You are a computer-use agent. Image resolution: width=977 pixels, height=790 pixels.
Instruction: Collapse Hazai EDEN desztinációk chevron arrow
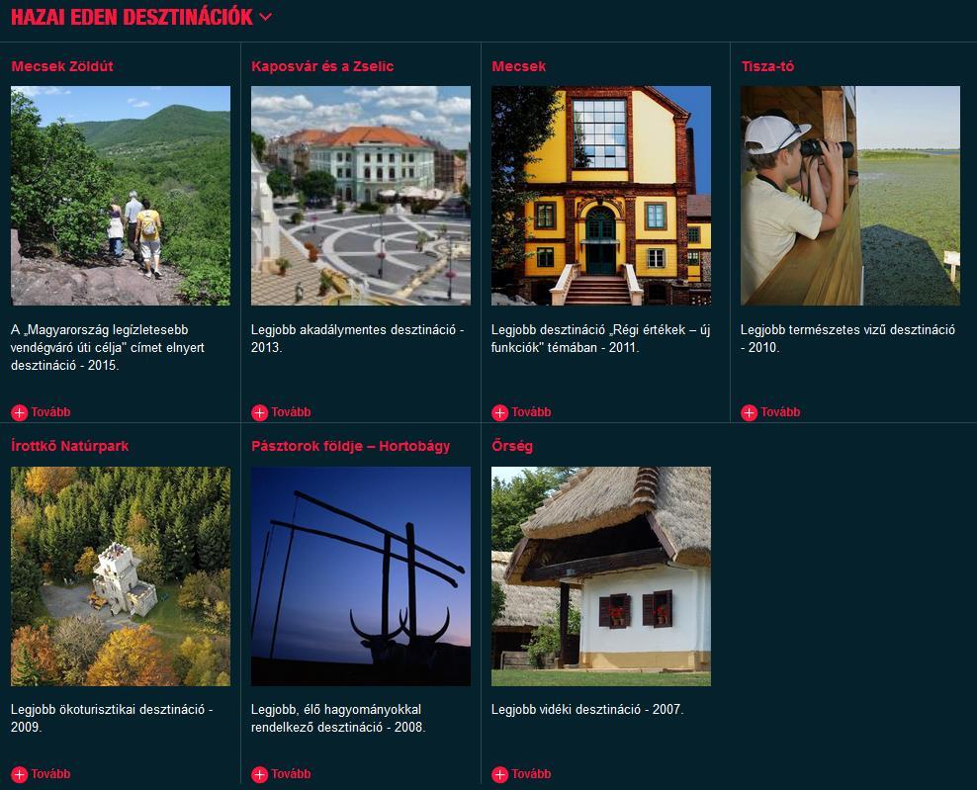tap(265, 17)
